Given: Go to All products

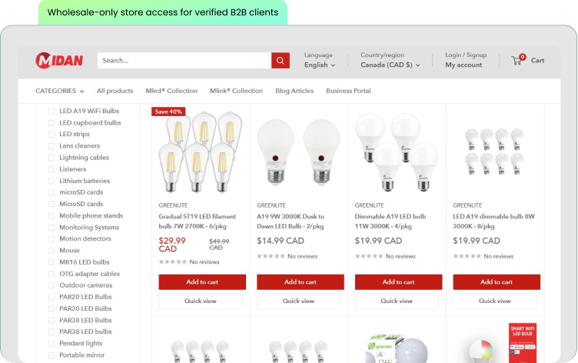Looking at the screenshot, I should (115, 91).
